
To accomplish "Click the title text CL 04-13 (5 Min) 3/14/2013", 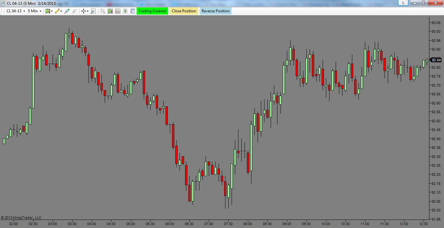I will click(x=31, y=3).
